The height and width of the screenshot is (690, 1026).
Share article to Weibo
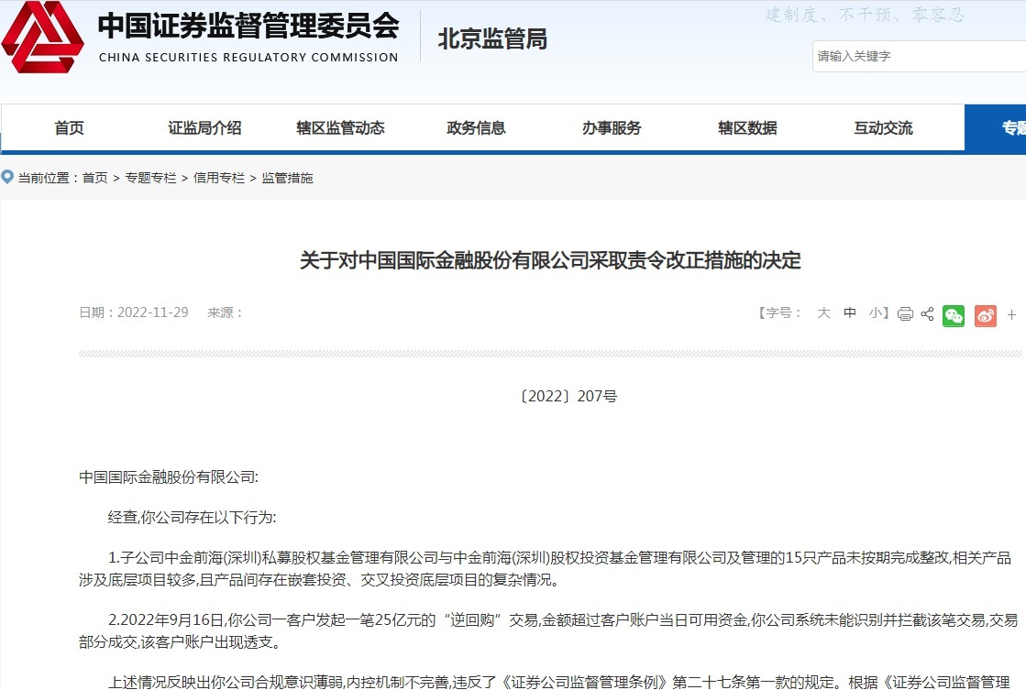tap(986, 316)
